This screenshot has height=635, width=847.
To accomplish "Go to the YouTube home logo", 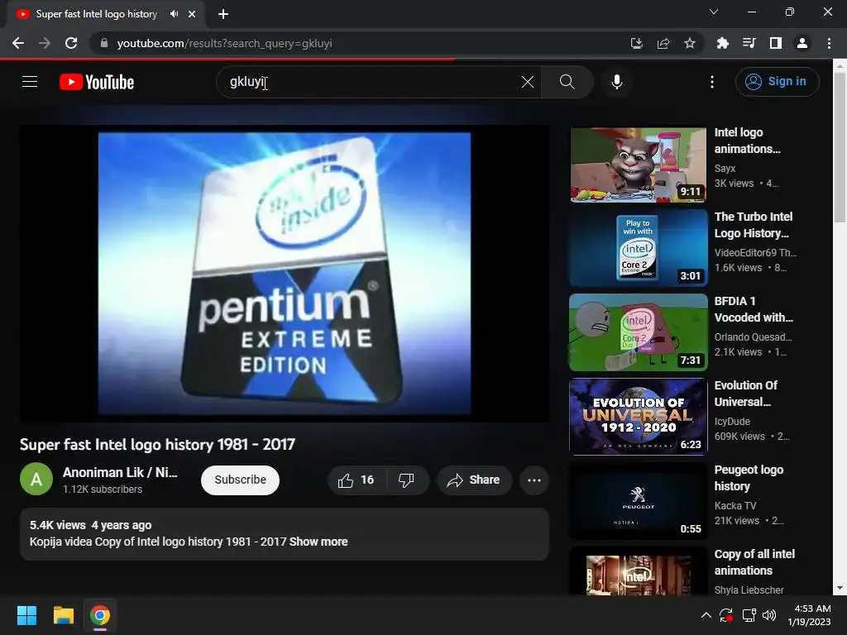I will 97,82.
